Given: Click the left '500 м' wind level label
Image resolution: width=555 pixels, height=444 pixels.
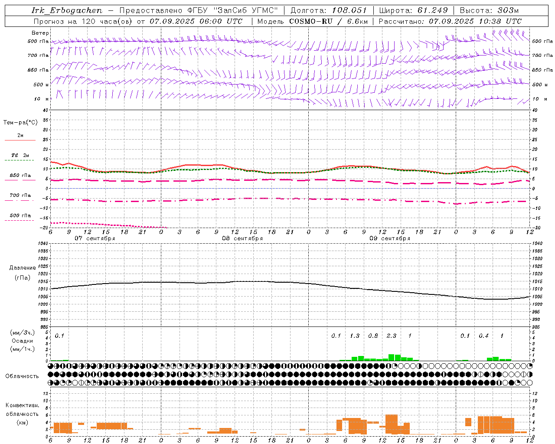Looking at the screenshot, I should tap(41, 85).
